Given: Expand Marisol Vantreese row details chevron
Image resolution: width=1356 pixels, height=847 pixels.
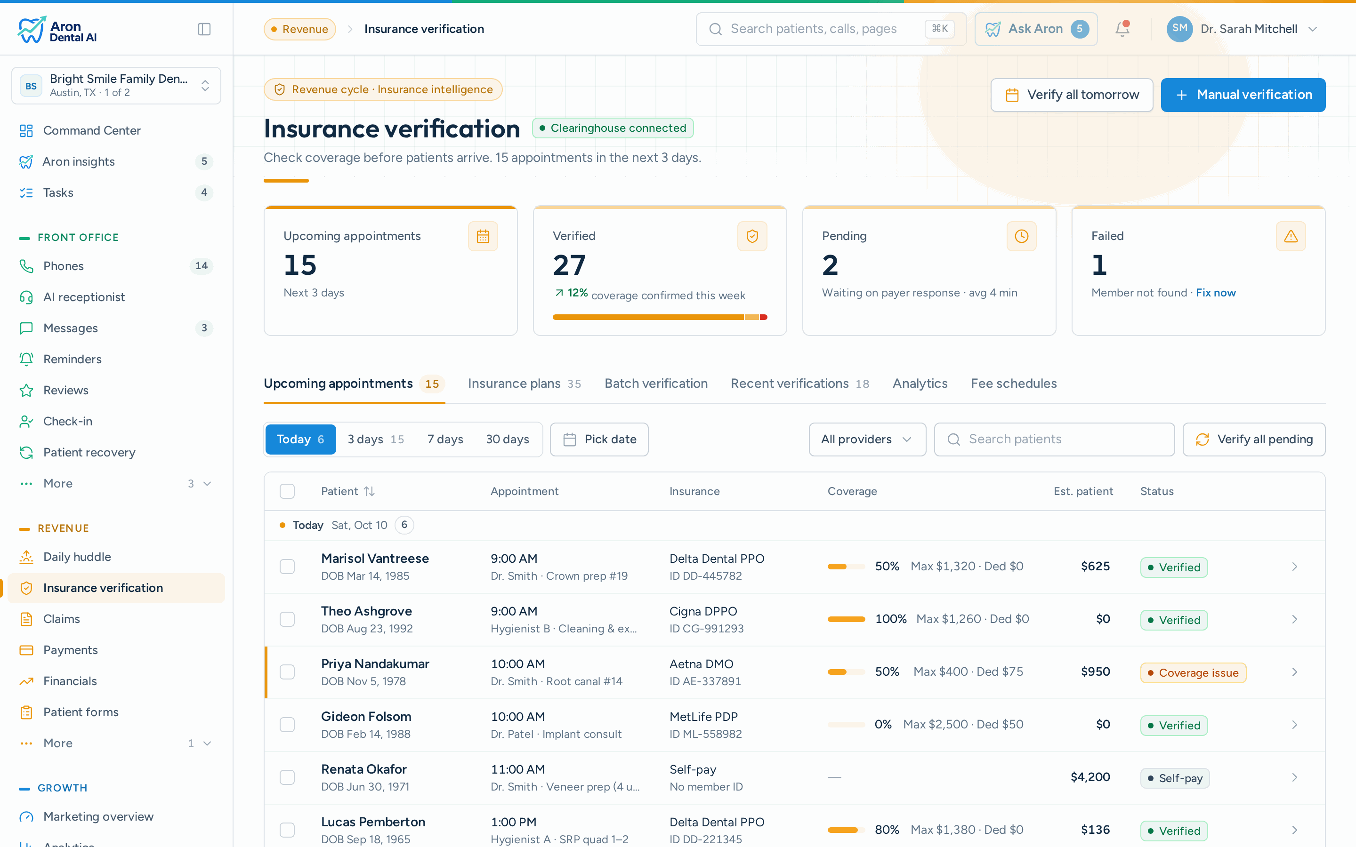Looking at the screenshot, I should click(x=1294, y=567).
